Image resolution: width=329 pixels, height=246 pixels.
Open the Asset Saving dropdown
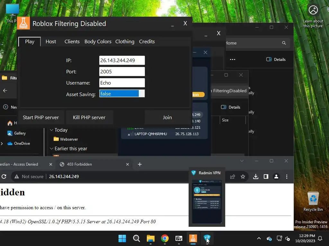coord(122,94)
